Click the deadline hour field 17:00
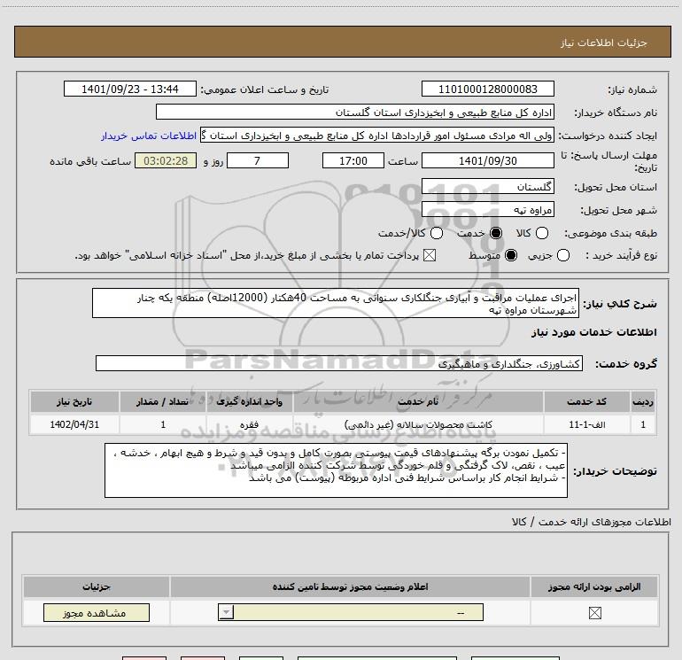The width and height of the screenshot is (682, 660). 353,161
